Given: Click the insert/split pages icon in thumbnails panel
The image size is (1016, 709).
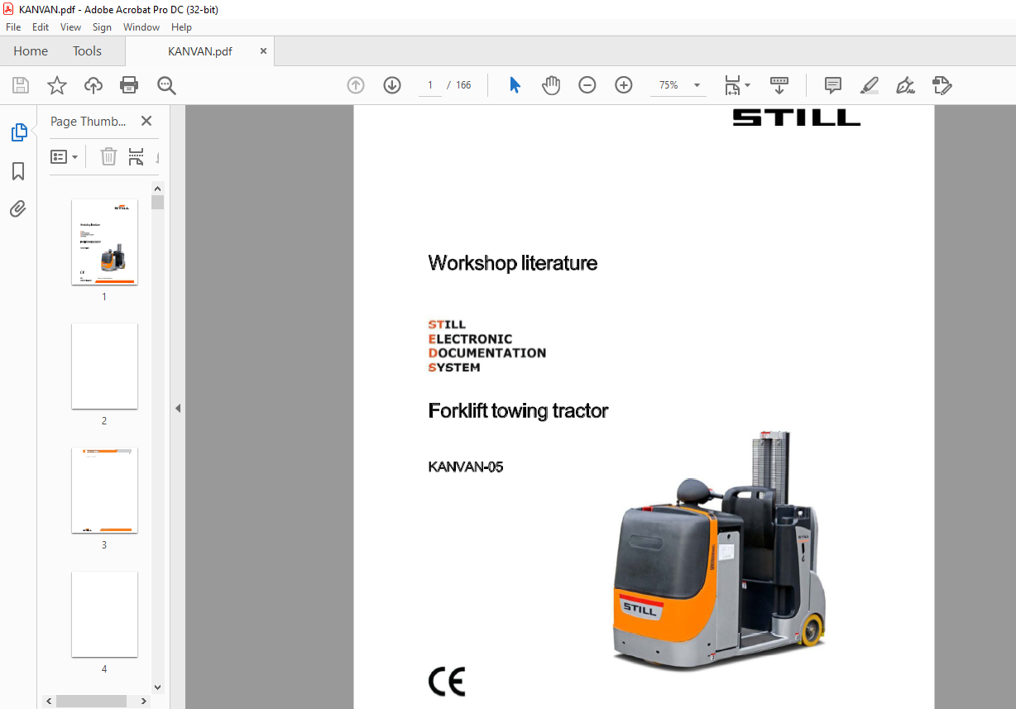Looking at the screenshot, I should (137, 156).
